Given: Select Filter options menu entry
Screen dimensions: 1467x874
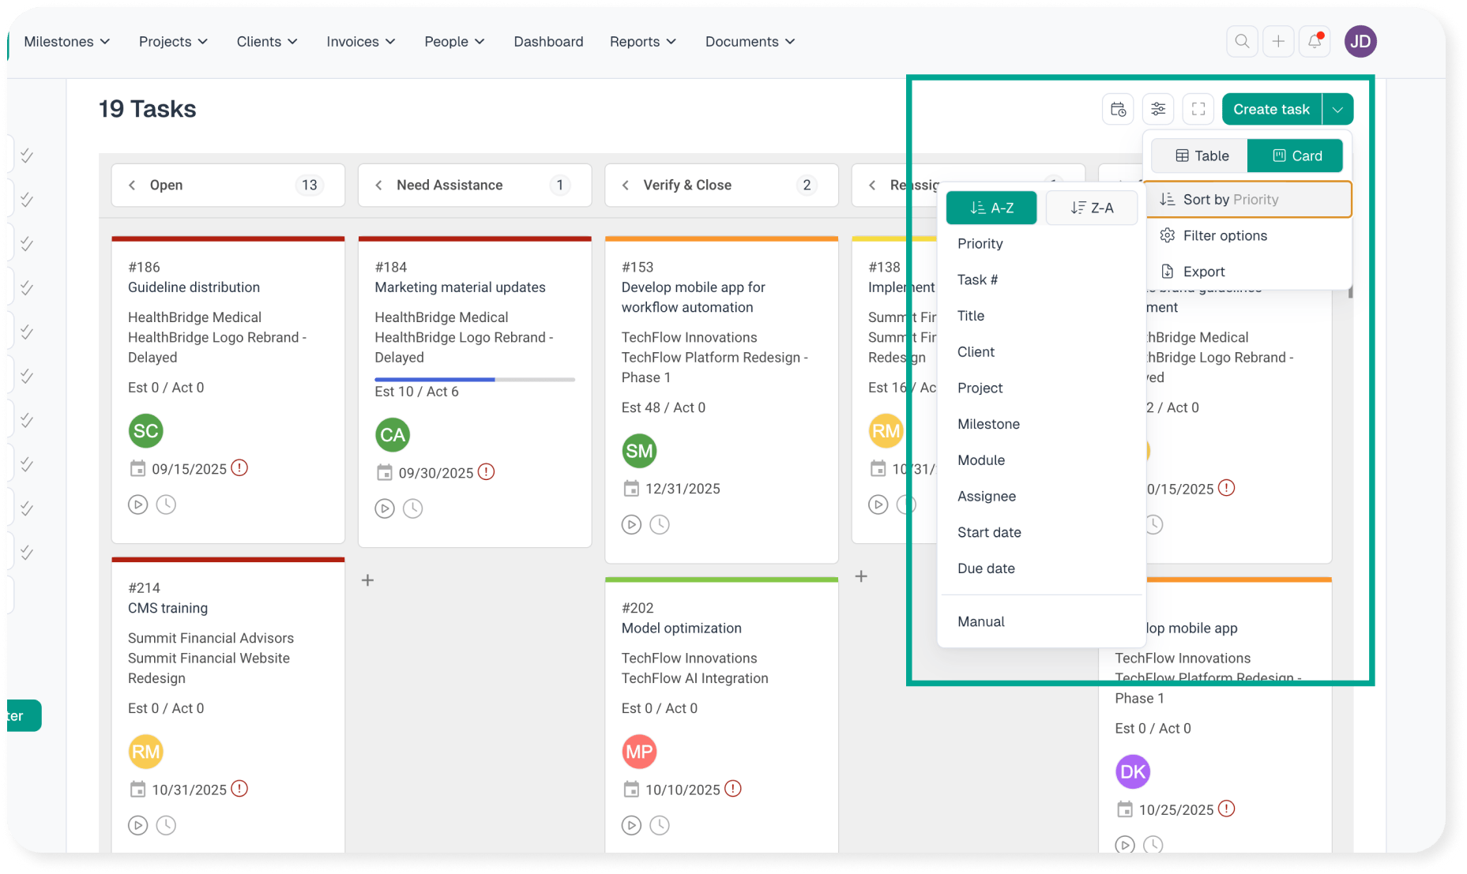Looking at the screenshot, I should 1224,236.
